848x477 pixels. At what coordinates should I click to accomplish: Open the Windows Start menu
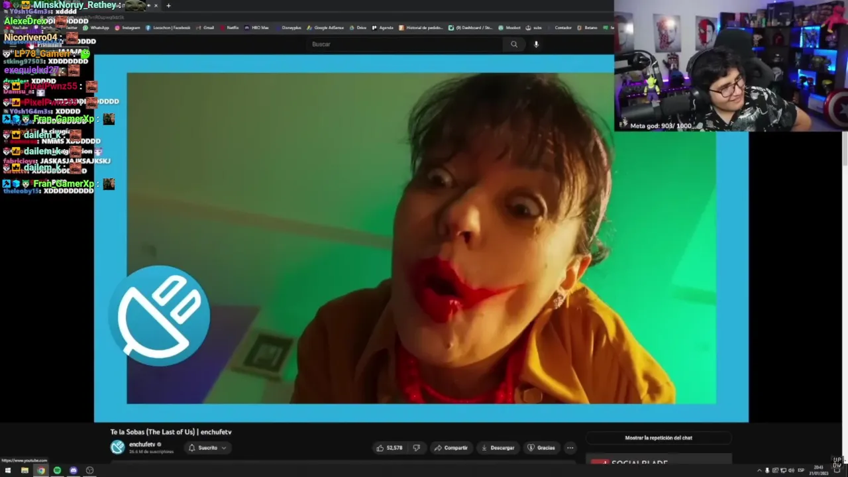[x=8, y=470]
